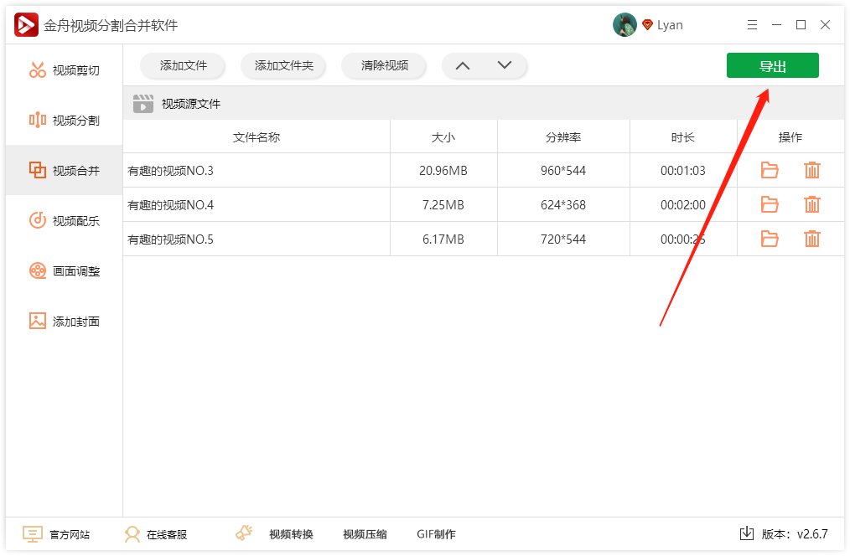Viewport: 850px width, 556px height.
Task: Click the VIP diamond badge next to Lyan
Action: pyautogui.click(x=648, y=24)
